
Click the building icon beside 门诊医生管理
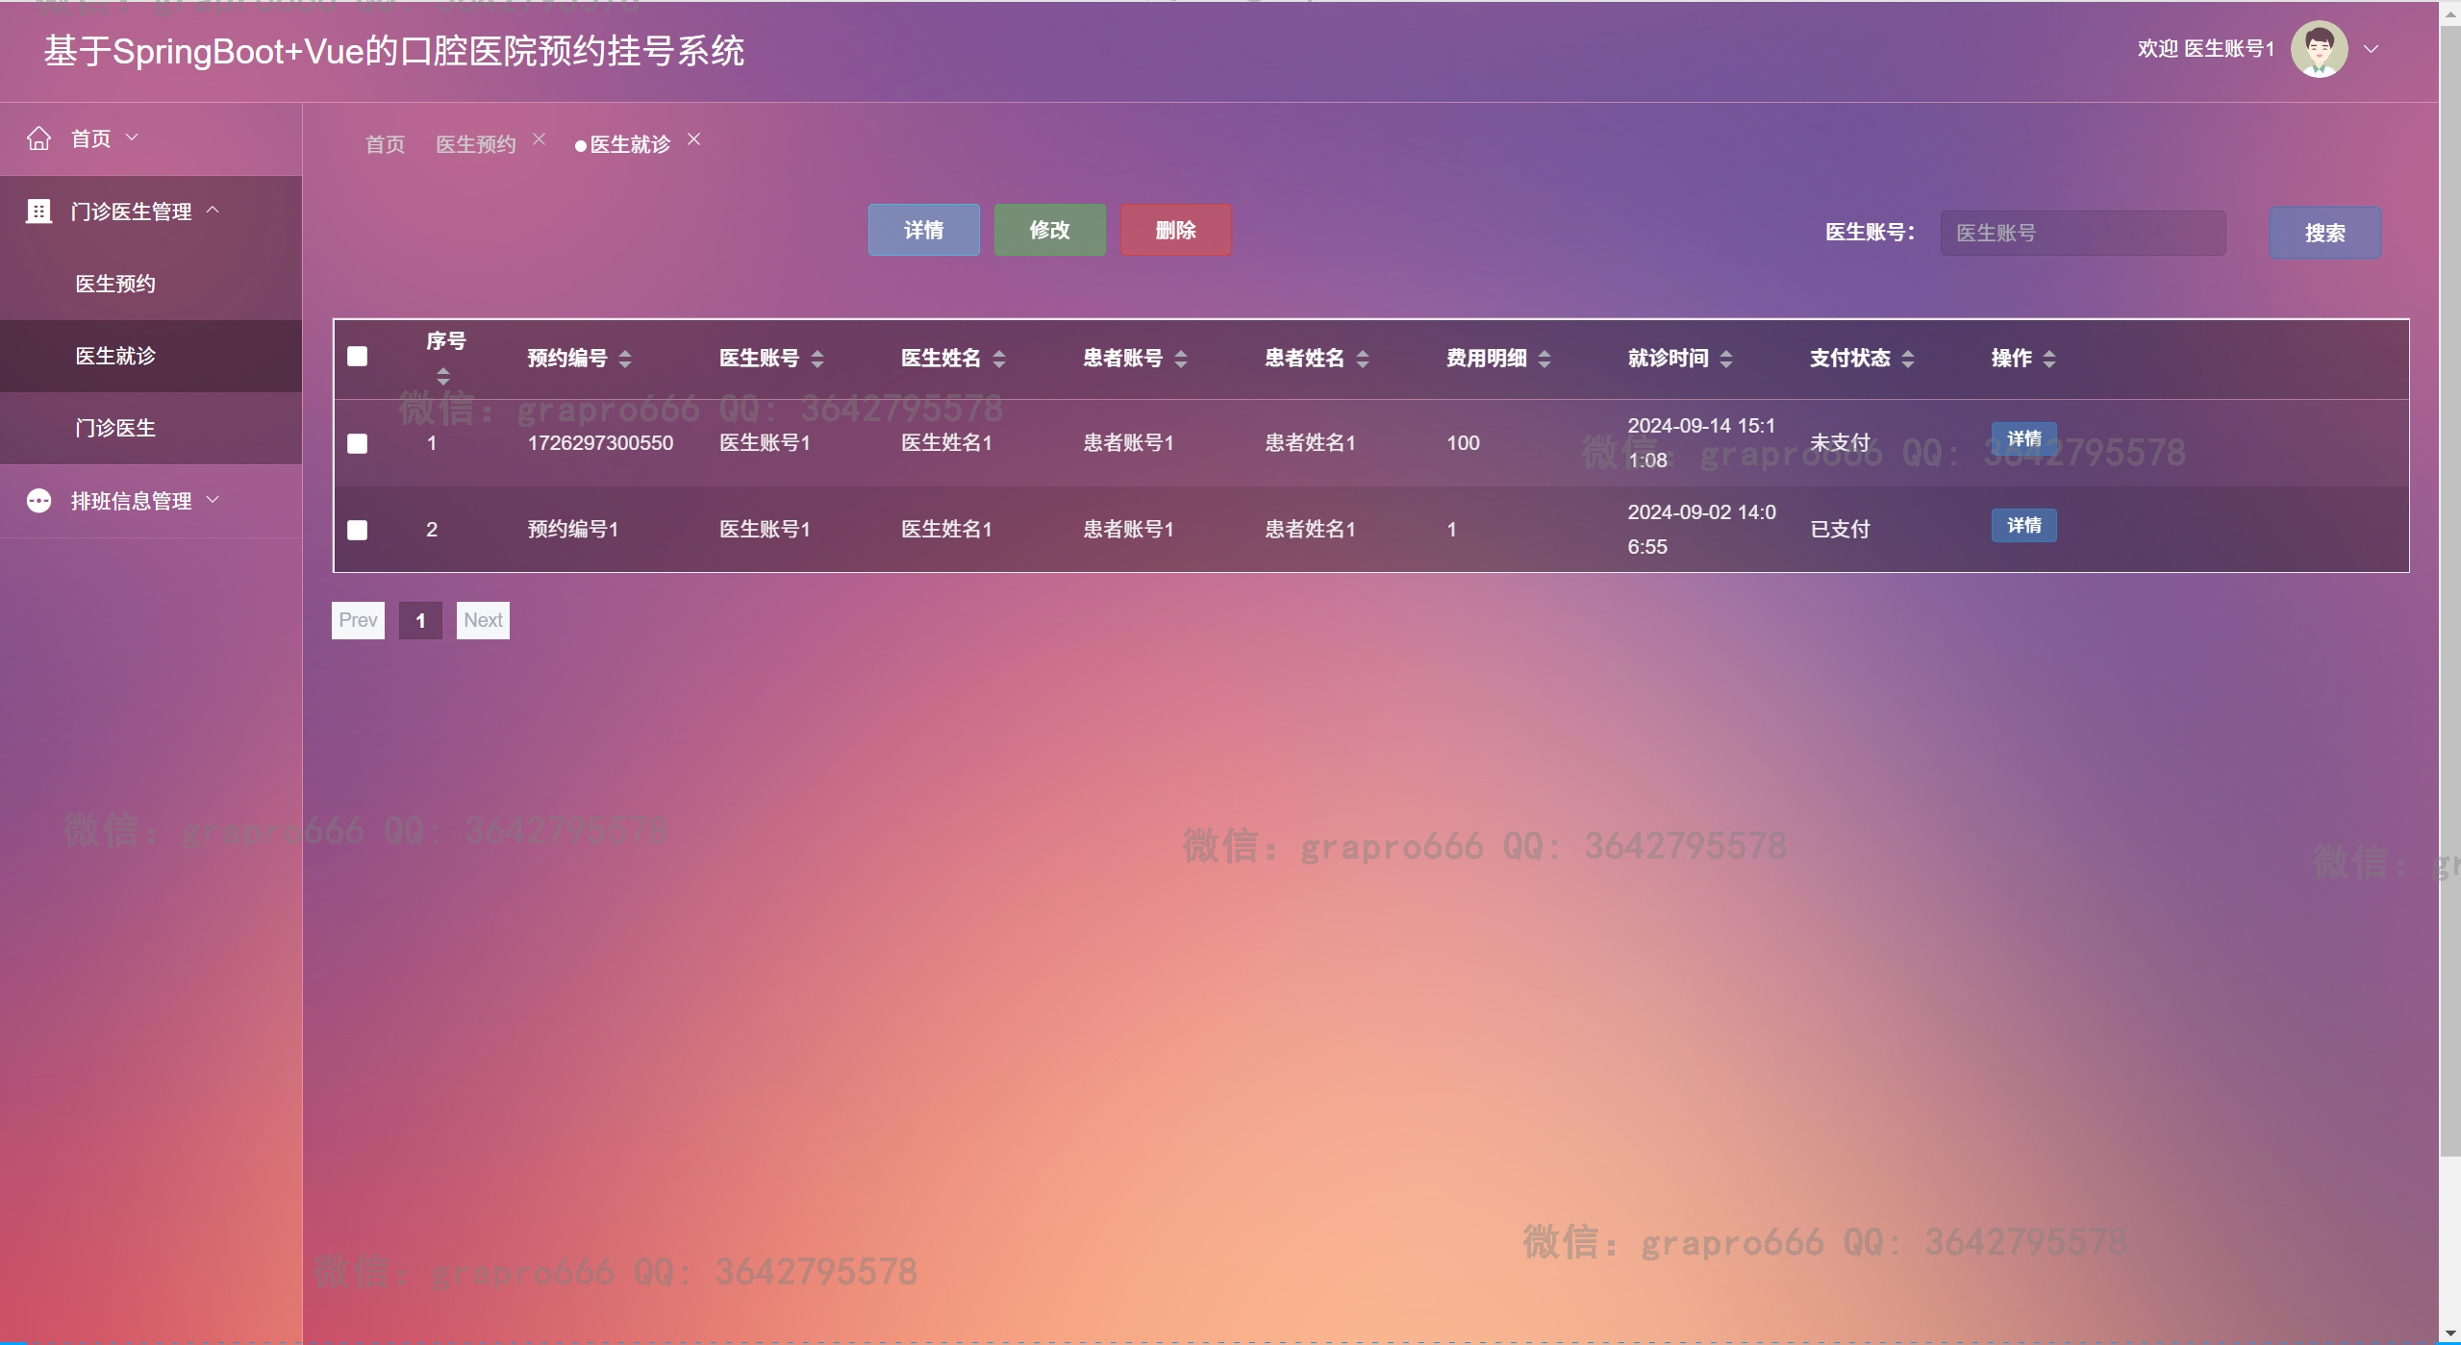tap(38, 211)
